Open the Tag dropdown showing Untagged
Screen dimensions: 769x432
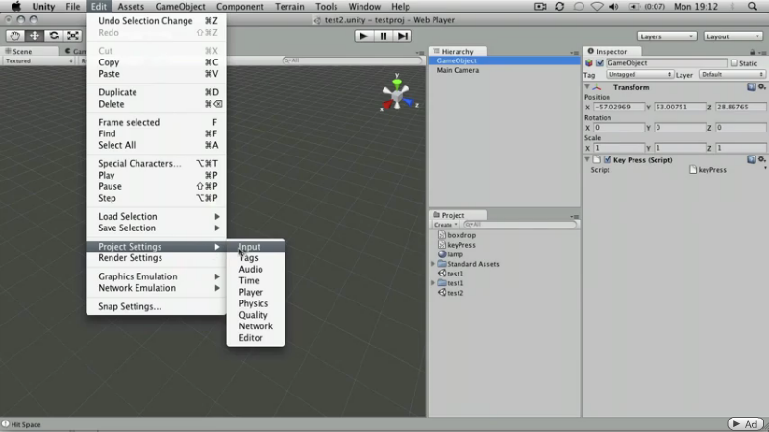coord(639,75)
